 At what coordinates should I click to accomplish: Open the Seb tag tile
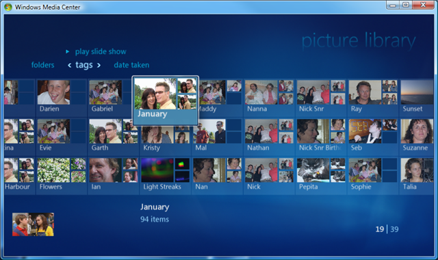[x=373, y=137]
